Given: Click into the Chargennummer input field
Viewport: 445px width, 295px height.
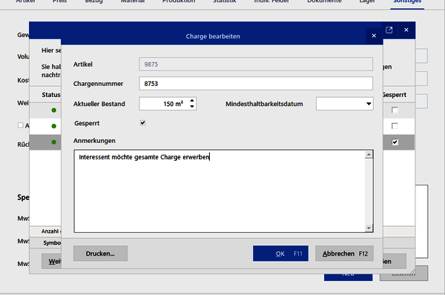Looking at the screenshot, I should (x=256, y=84).
